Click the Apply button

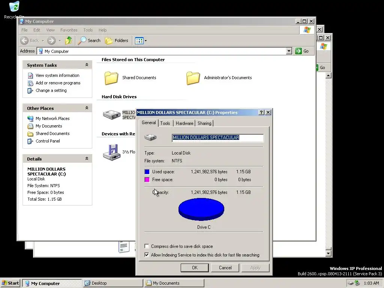coord(255,268)
